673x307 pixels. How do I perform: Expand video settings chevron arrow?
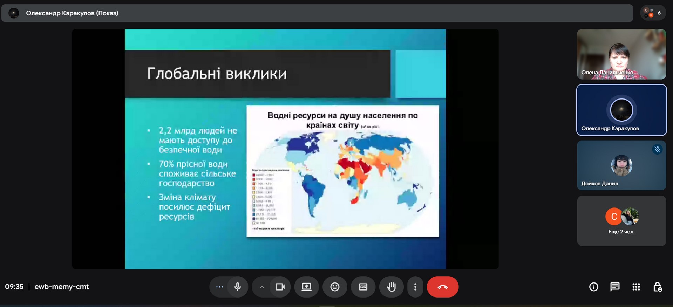pos(262,287)
